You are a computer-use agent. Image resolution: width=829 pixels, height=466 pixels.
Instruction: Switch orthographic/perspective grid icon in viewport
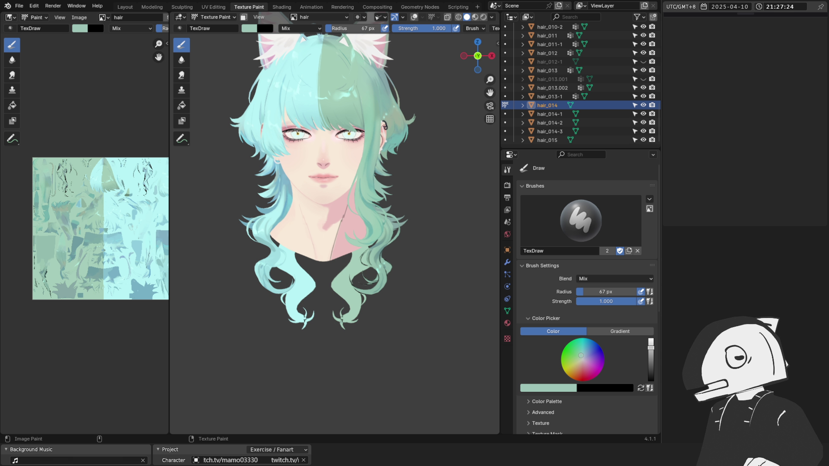coord(490,119)
